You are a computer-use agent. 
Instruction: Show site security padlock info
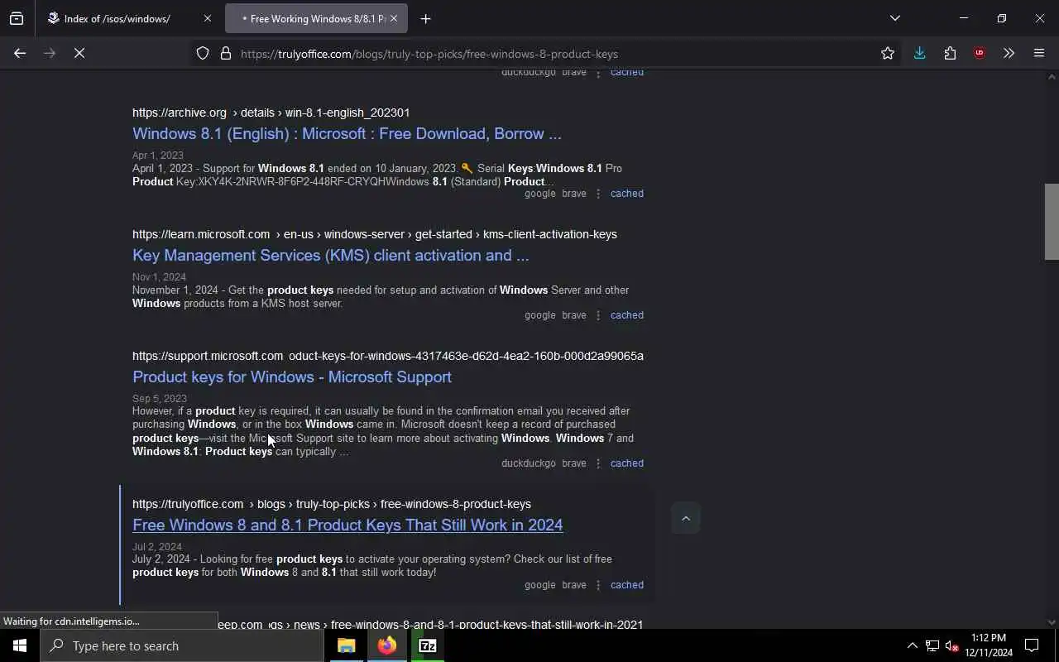pos(225,54)
